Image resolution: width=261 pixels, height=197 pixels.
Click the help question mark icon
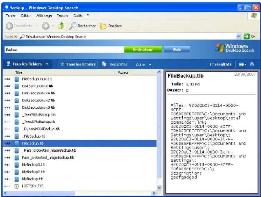252,64
